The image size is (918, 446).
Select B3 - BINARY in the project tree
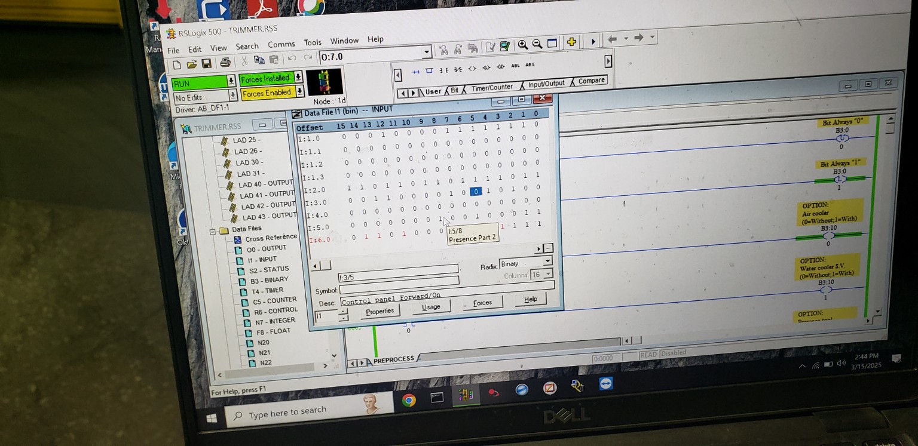pos(270,279)
